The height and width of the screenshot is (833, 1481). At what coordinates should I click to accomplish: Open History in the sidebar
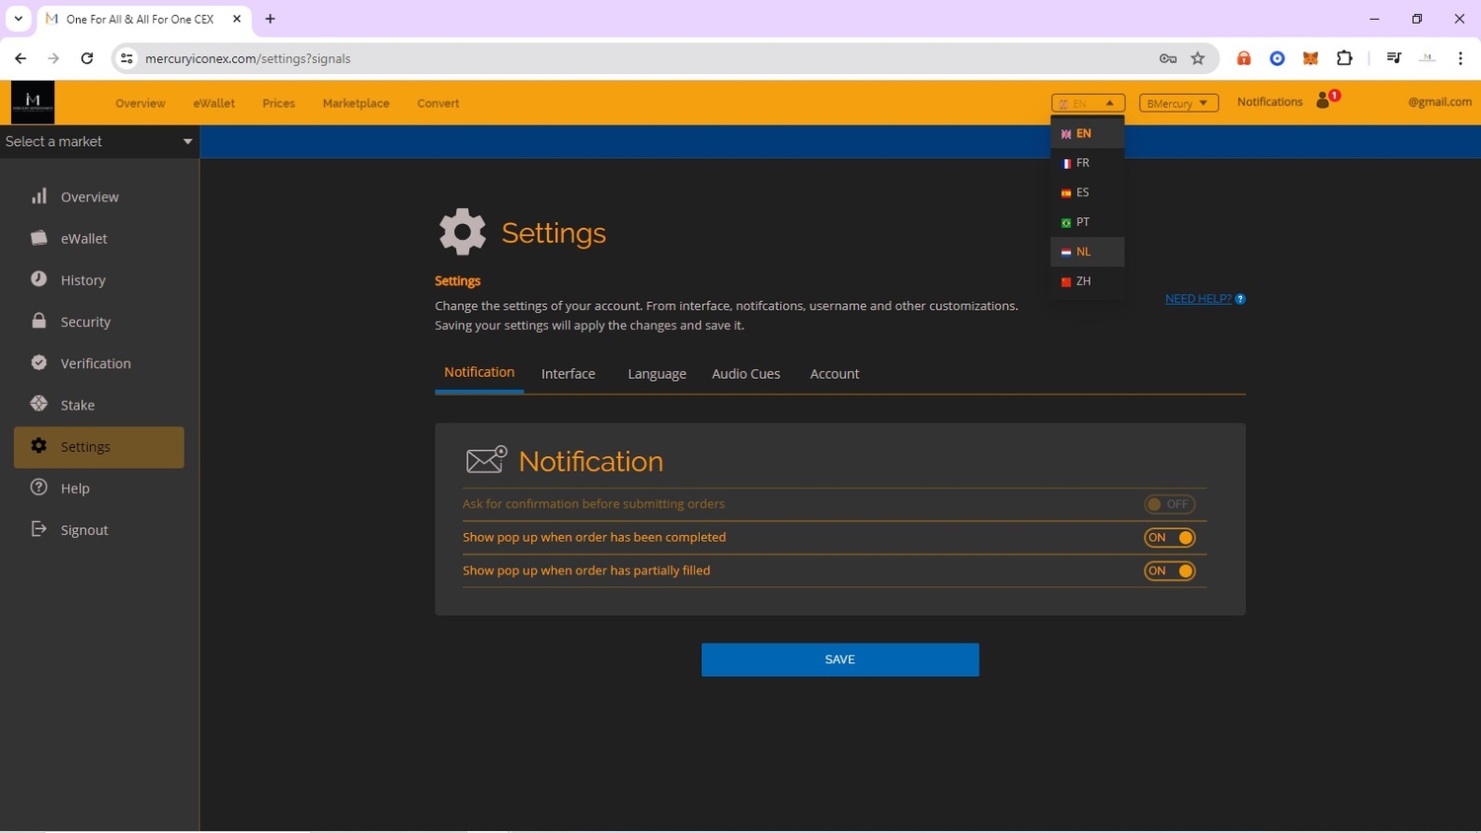(99, 280)
